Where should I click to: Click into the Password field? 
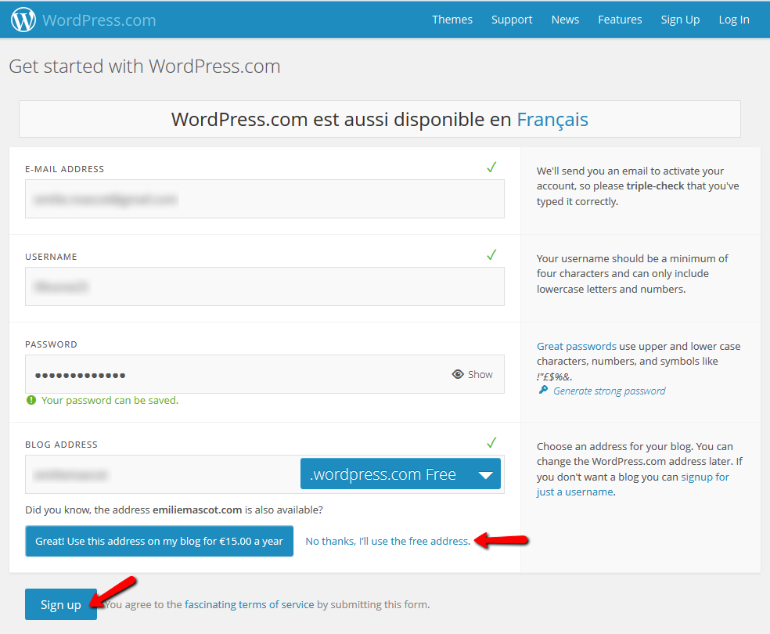[264, 374]
